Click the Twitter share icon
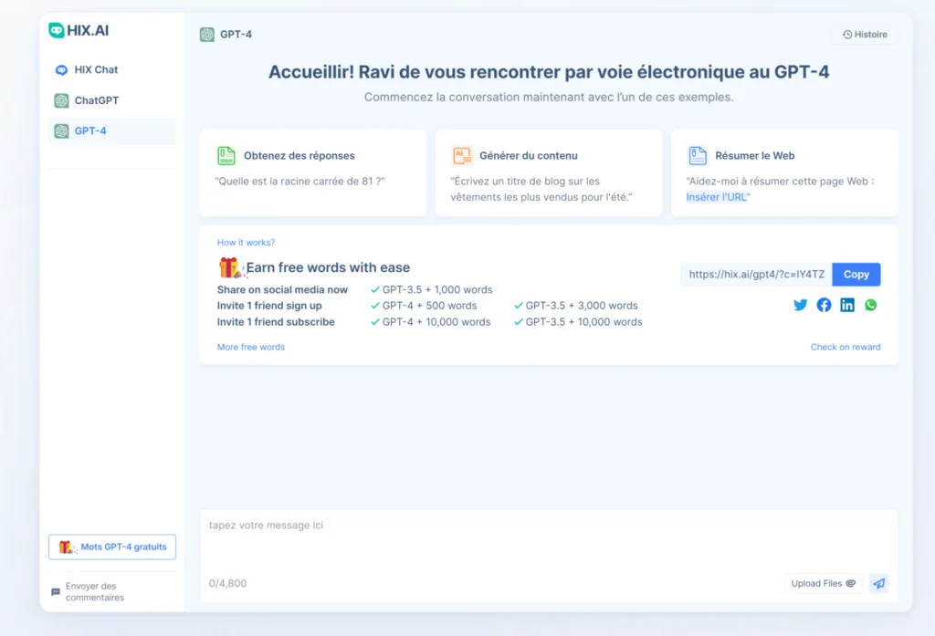This screenshot has height=636, width=935. [x=801, y=305]
